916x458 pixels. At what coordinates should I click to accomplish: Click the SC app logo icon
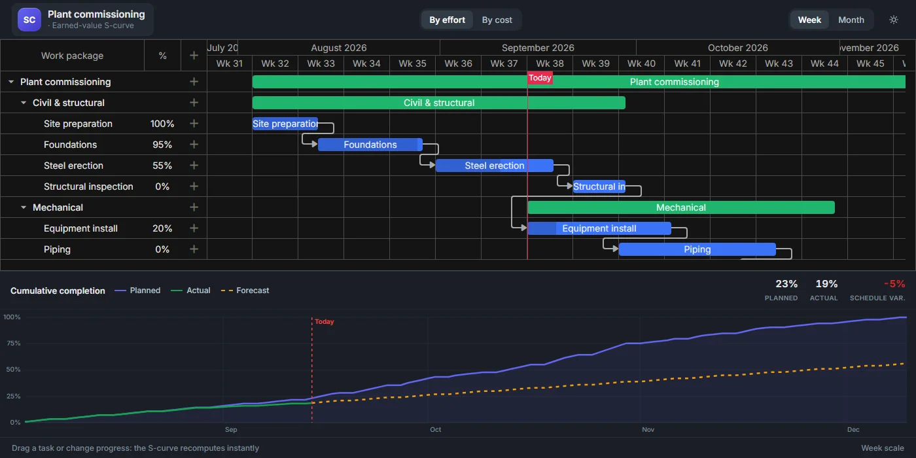(x=29, y=20)
